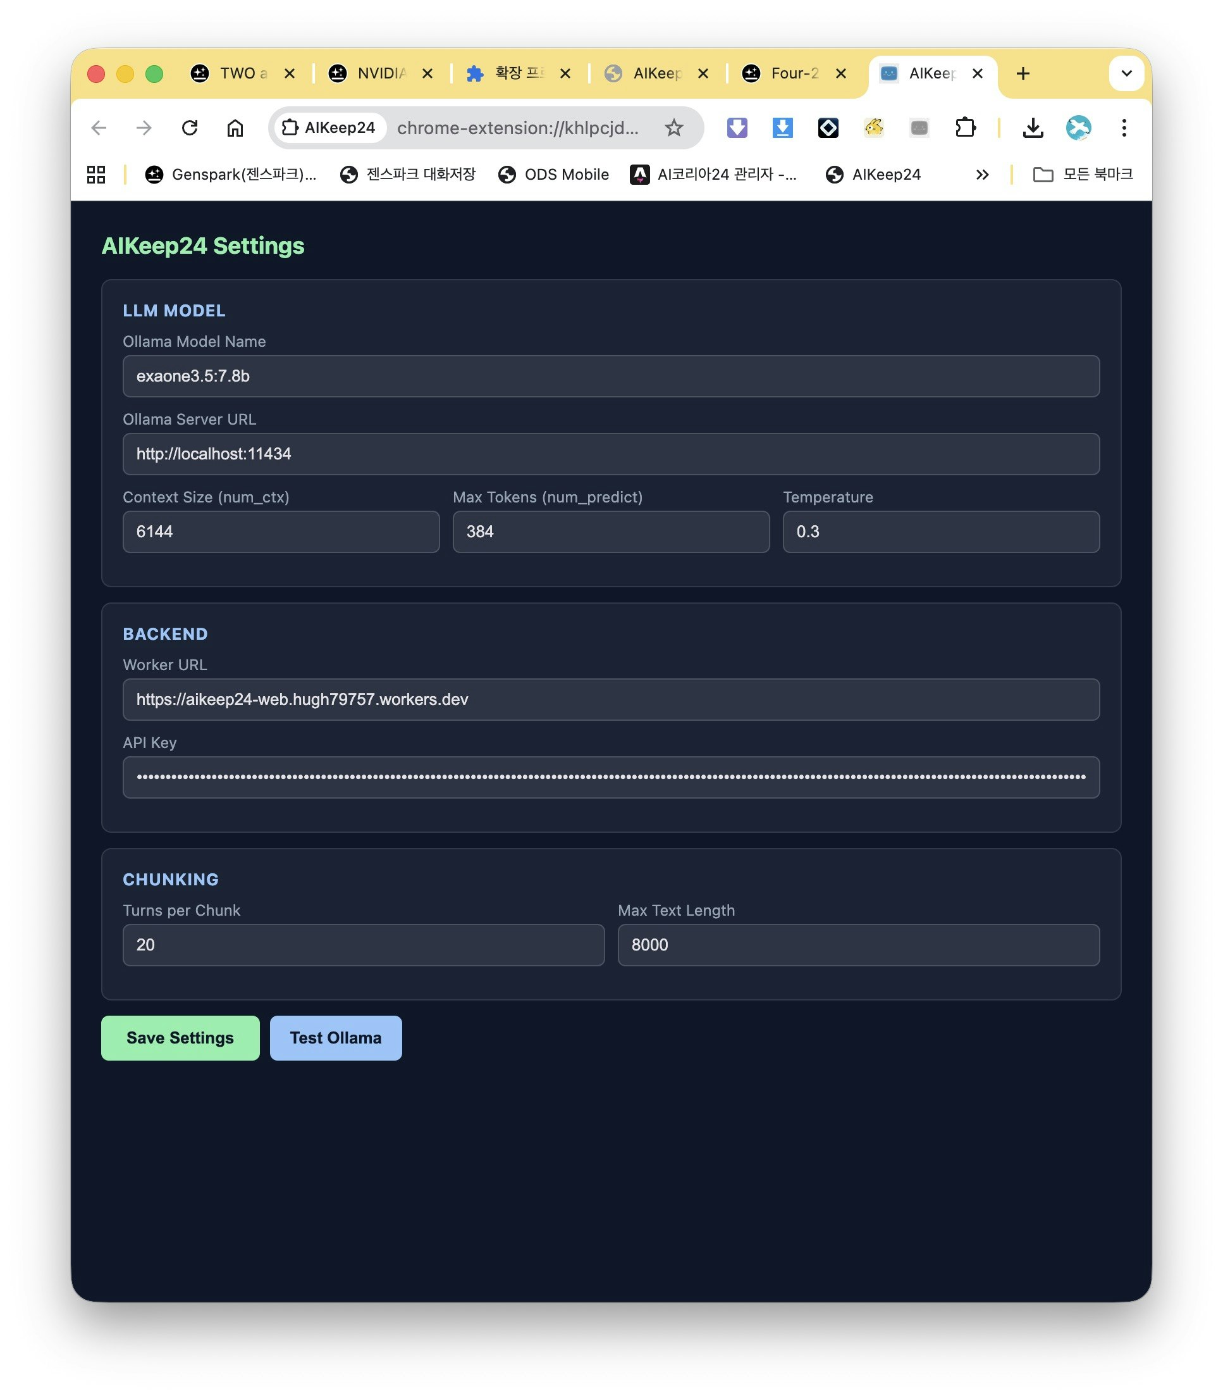Open the ODS Mobile bookmark

(x=553, y=175)
